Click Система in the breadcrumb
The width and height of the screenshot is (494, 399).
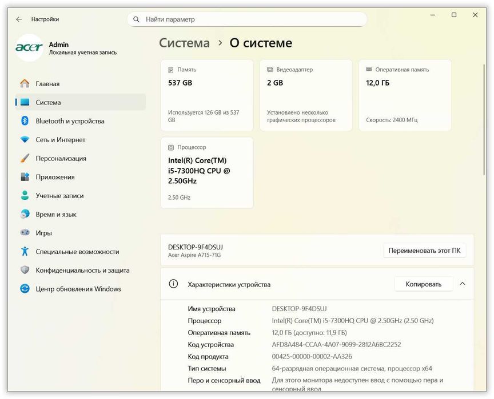pyautogui.click(x=184, y=43)
